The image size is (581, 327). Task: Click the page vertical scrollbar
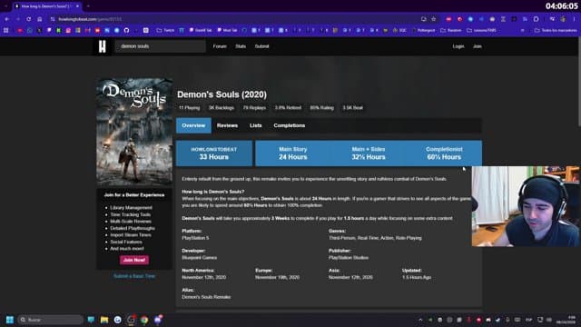click(x=579, y=82)
